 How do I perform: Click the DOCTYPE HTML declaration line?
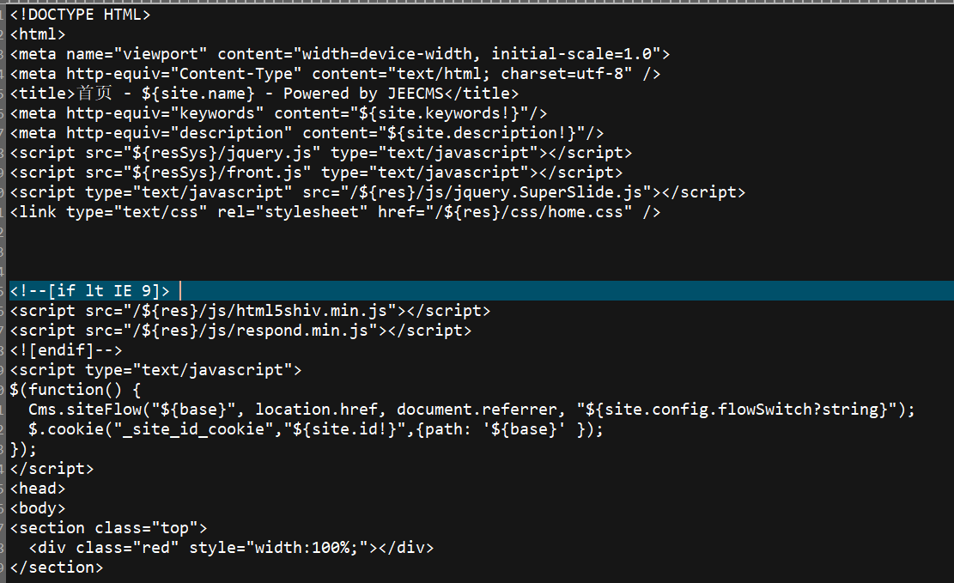coord(80,15)
